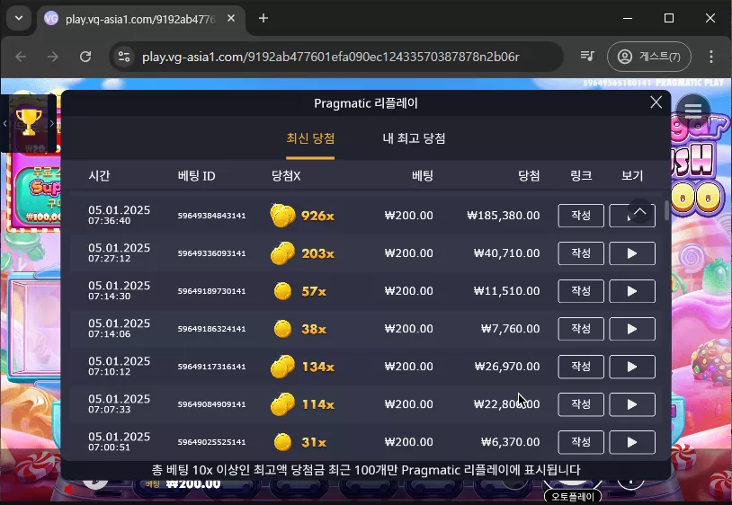Close the Pragmatic replay dialog

coord(656,102)
